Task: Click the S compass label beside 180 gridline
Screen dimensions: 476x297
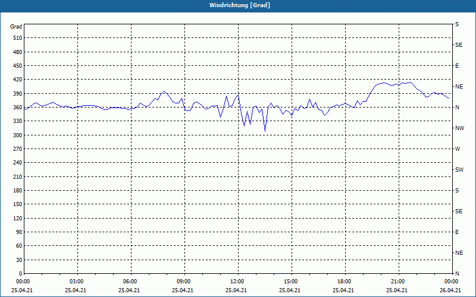Action: pos(457,191)
